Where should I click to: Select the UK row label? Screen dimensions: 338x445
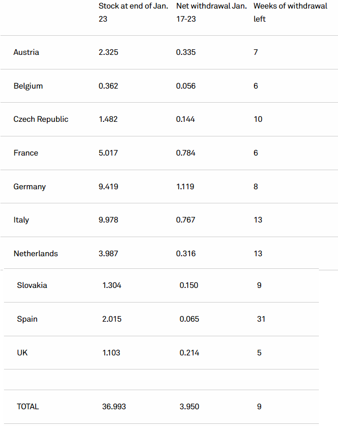click(22, 353)
